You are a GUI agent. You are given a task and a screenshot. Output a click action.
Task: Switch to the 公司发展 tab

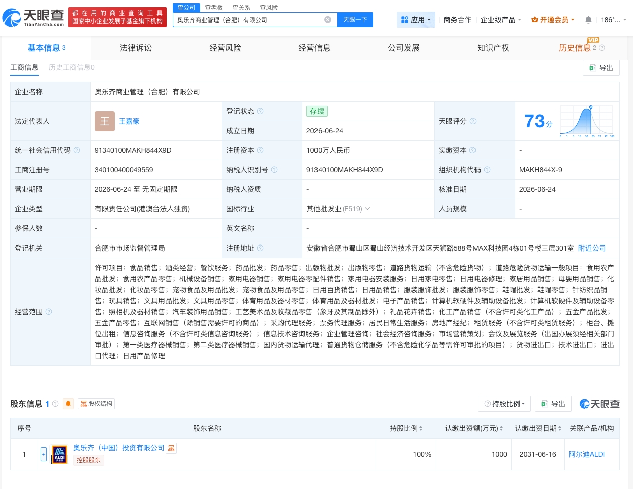click(404, 48)
